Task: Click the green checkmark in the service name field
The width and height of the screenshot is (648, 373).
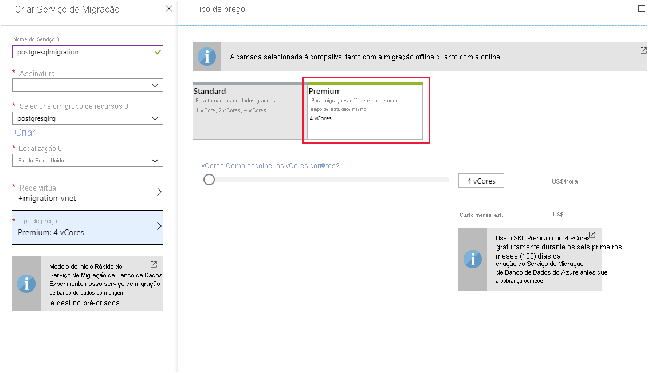Action: tap(158, 51)
